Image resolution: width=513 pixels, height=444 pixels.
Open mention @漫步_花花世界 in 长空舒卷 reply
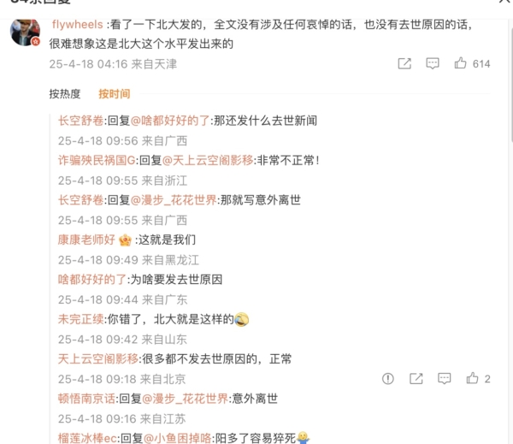pyautogui.click(x=174, y=200)
